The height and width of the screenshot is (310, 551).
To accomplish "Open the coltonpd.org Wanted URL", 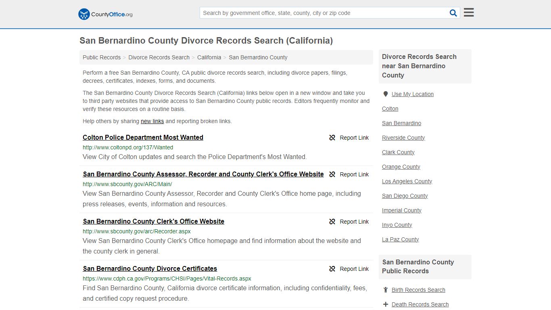I will (x=128, y=147).
